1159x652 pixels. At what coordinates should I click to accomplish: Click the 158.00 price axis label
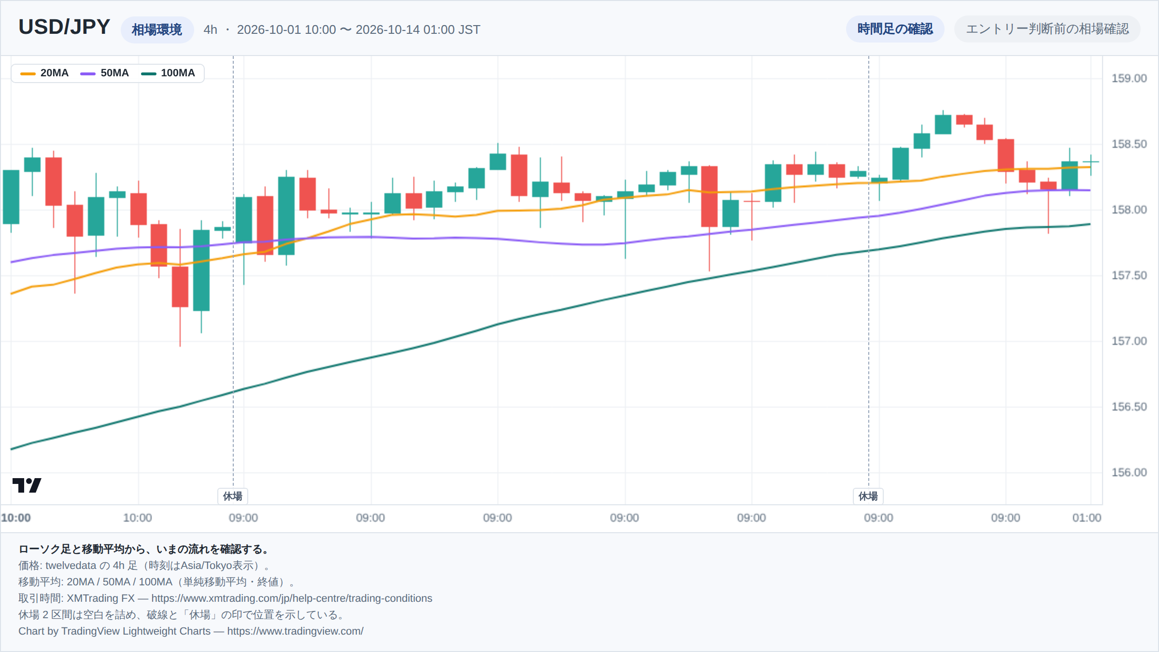[x=1129, y=210]
